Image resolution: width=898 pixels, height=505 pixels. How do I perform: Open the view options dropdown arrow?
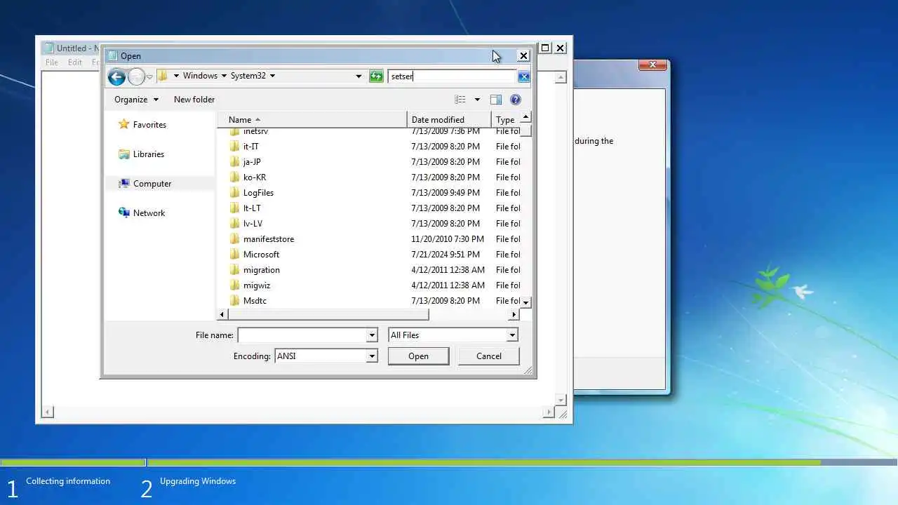[x=477, y=100]
